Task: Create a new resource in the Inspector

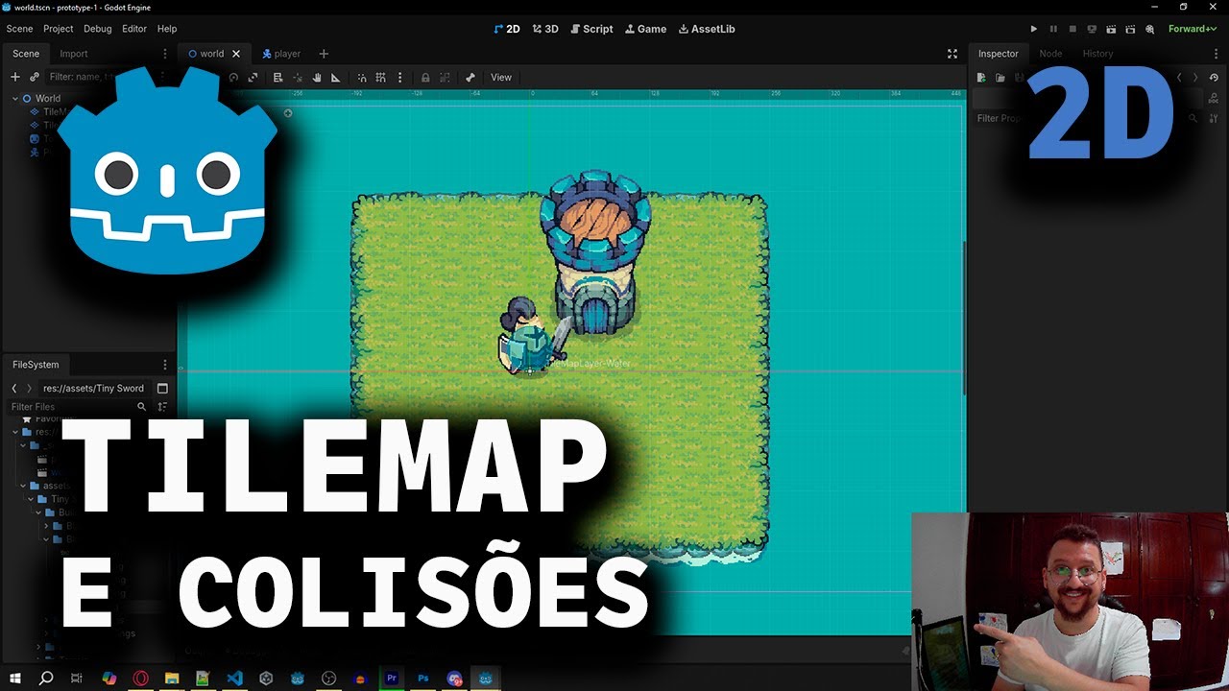Action: (981, 77)
